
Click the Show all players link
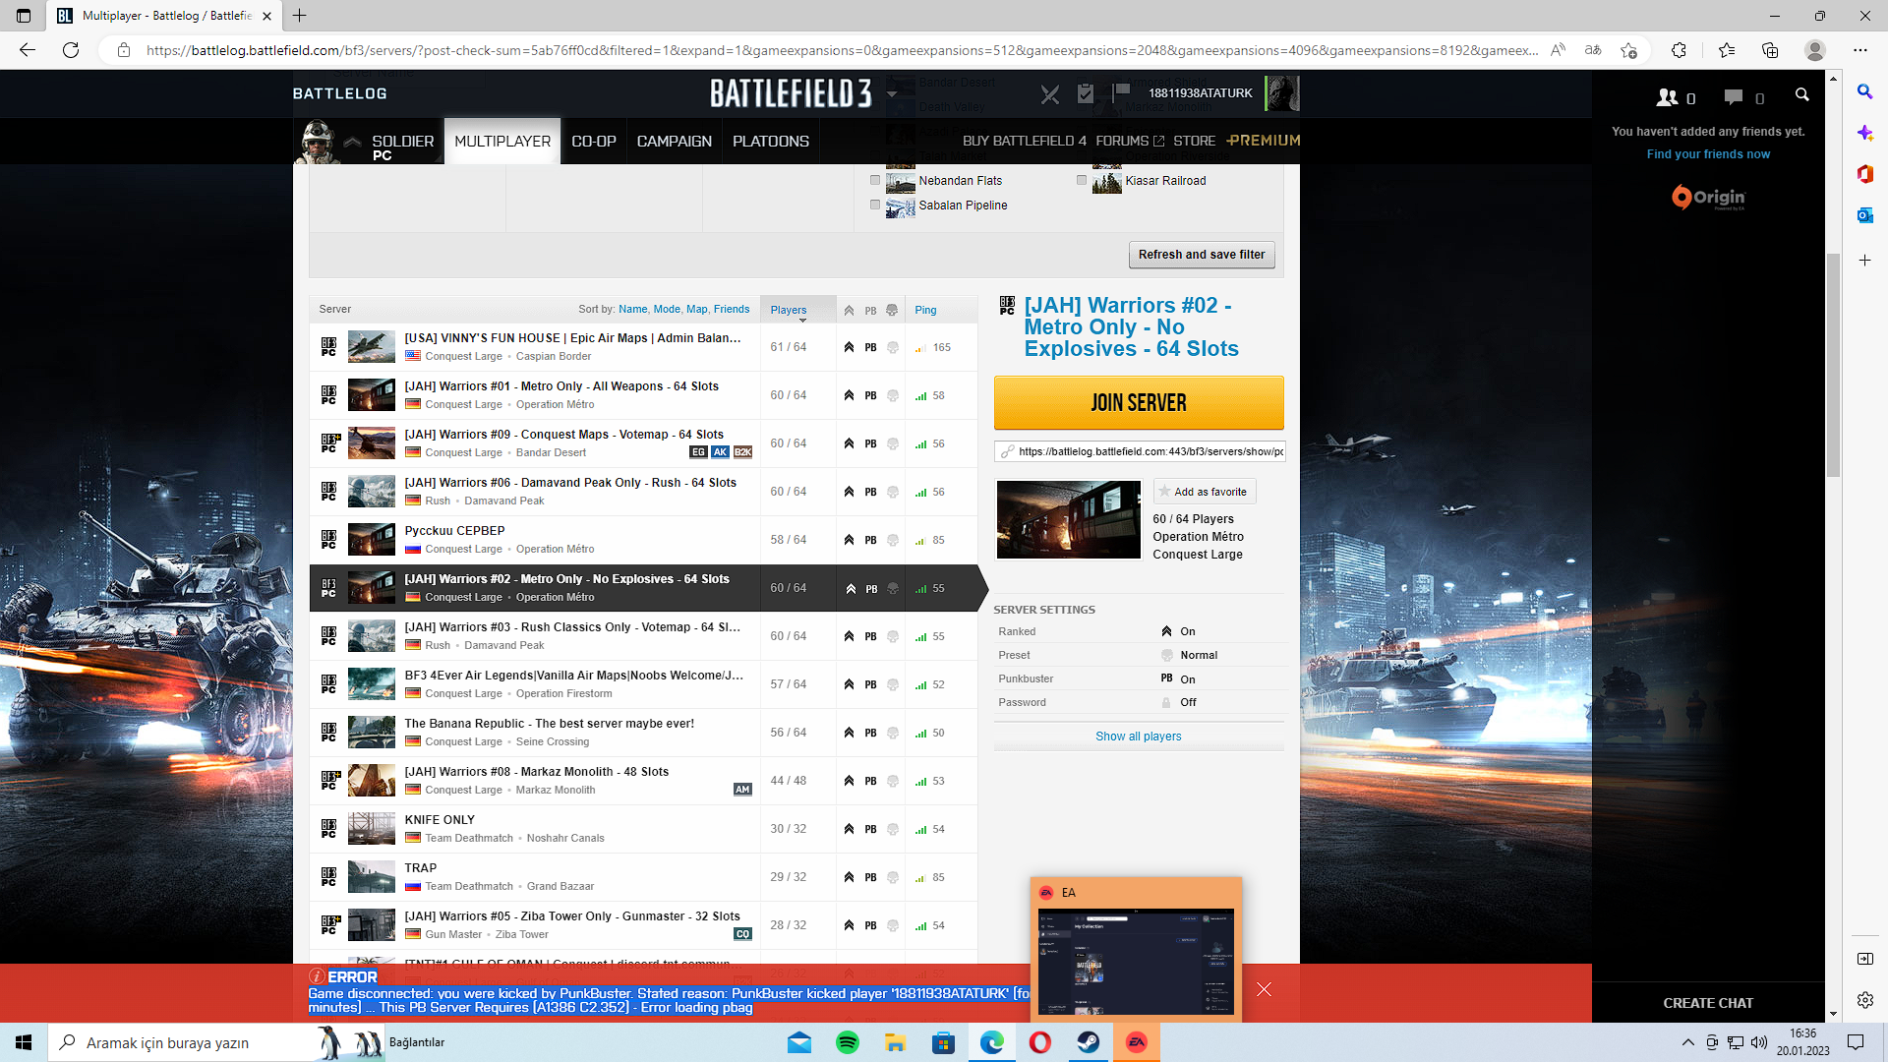point(1138,737)
